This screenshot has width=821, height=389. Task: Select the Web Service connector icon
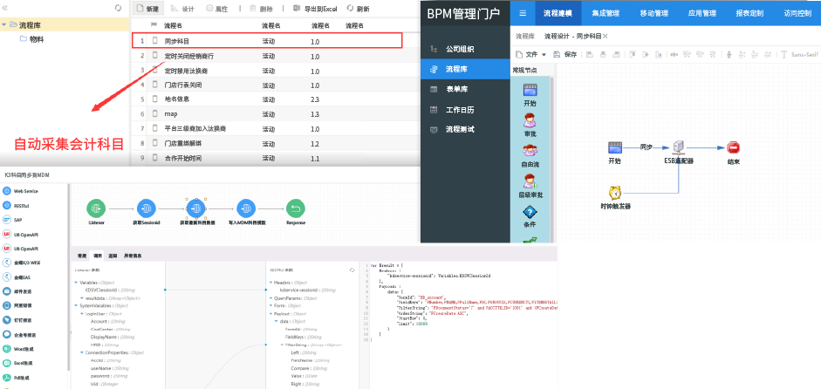[x=8, y=190]
